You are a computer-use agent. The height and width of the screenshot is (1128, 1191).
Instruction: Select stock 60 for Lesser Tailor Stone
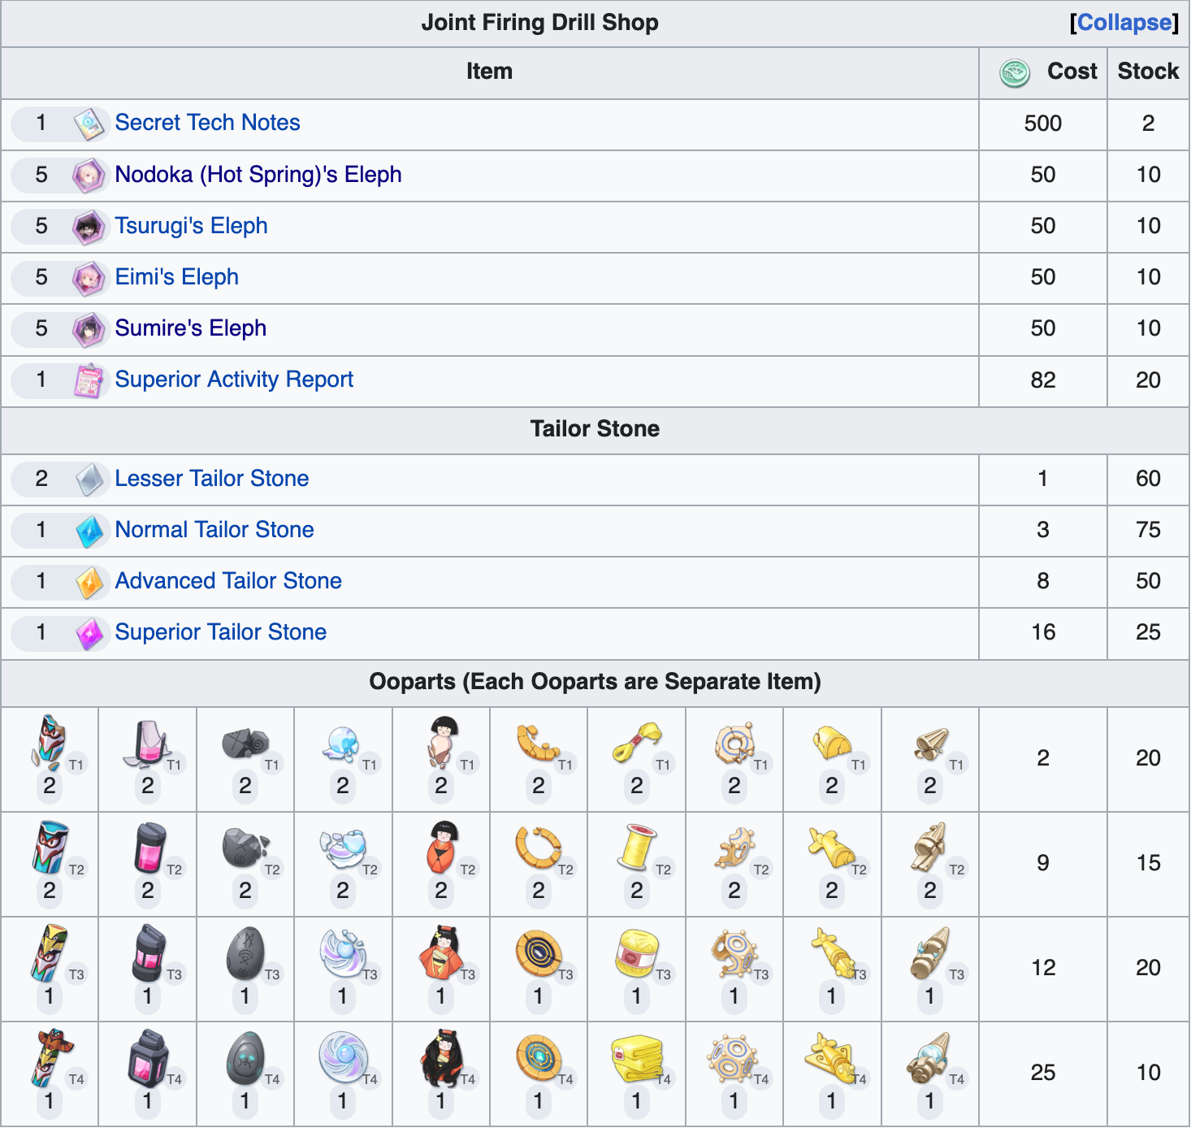(1148, 479)
